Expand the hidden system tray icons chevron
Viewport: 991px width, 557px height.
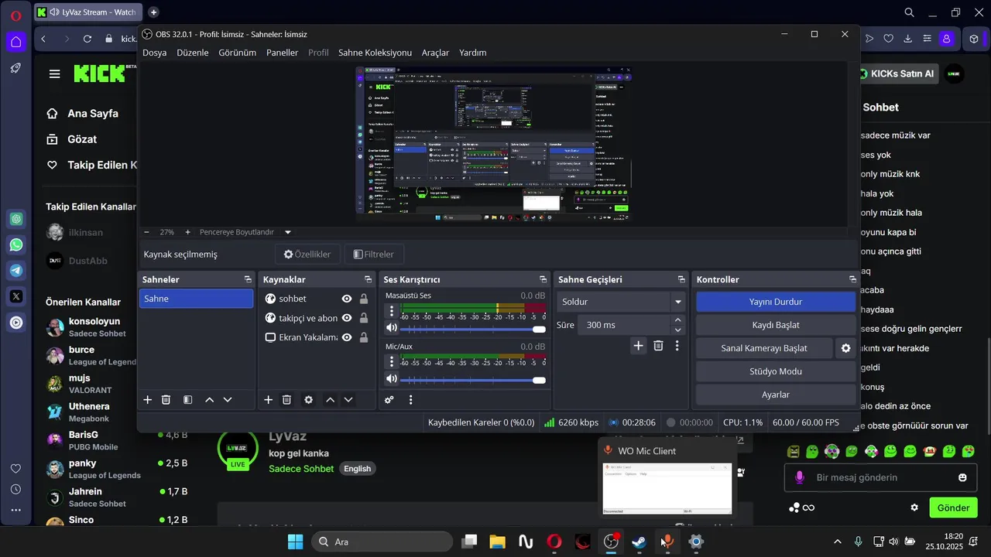click(837, 542)
